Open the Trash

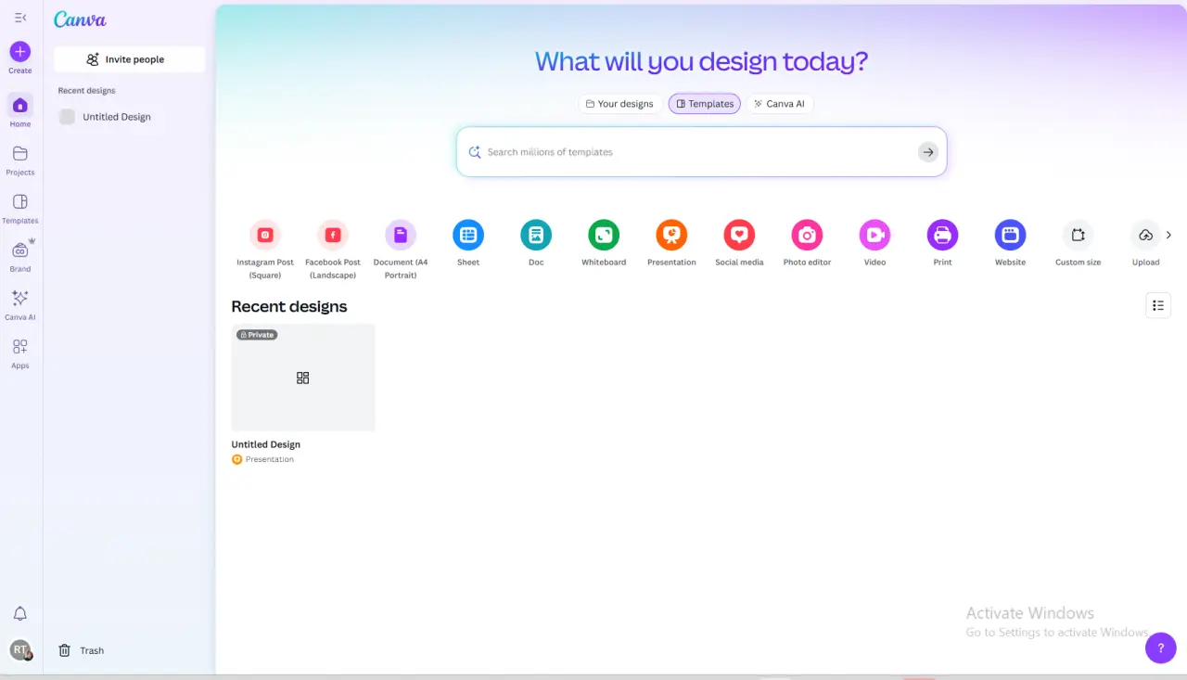(82, 650)
